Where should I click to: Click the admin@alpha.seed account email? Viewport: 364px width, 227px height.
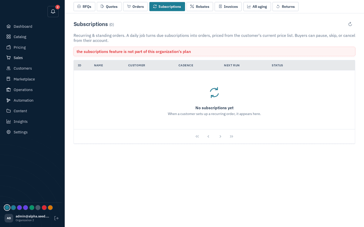32,216
